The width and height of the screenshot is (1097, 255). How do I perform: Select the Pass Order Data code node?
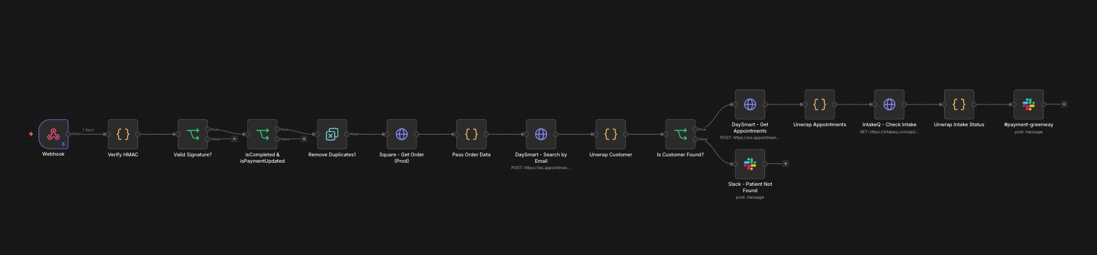pos(471,134)
